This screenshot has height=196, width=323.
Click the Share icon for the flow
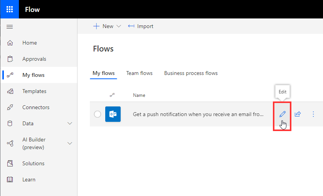click(x=298, y=114)
